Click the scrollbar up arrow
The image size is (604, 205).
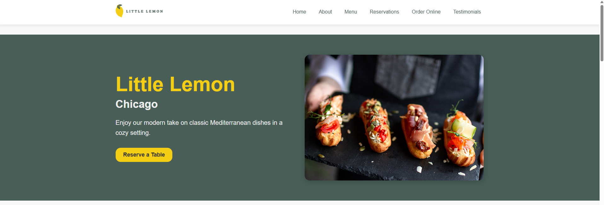pos(602,2)
